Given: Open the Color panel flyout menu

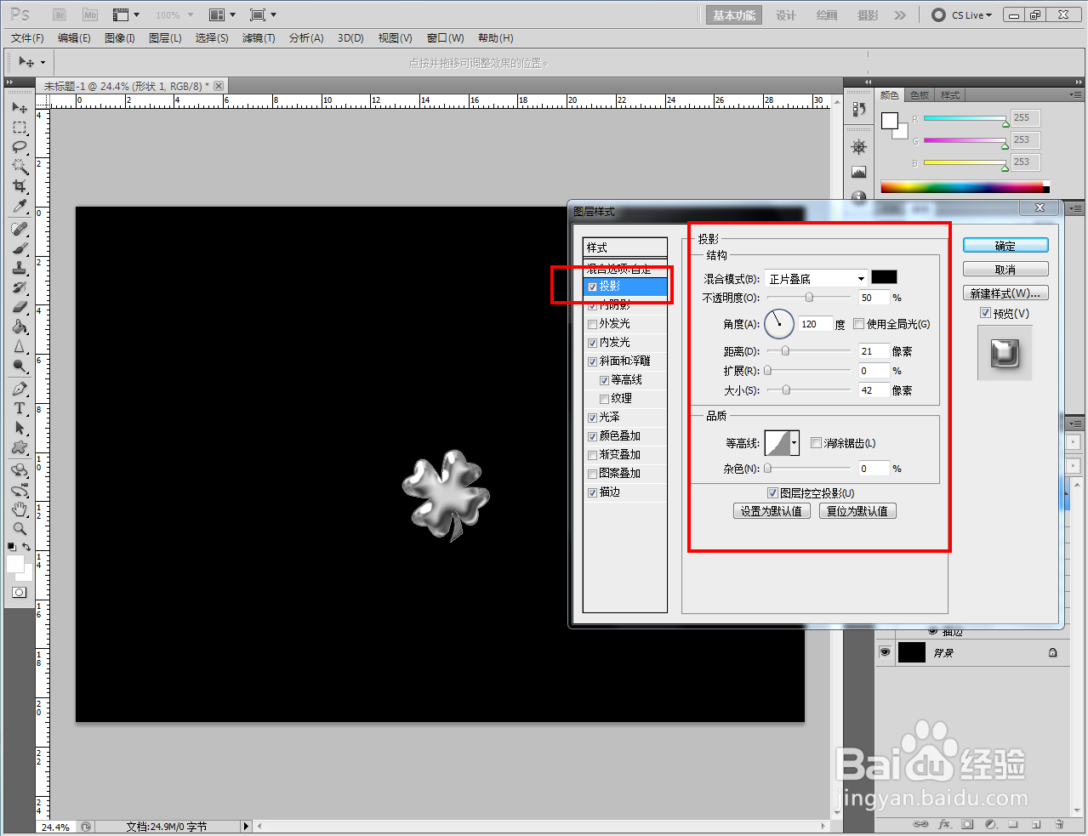Looking at the screenshot, I should (x=1075, y=94).
